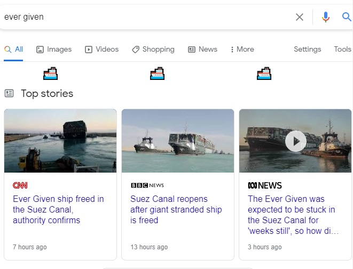The image size is (353, 269).
Task: Click the Top stories newspaper icon
Action: (9, 94)
